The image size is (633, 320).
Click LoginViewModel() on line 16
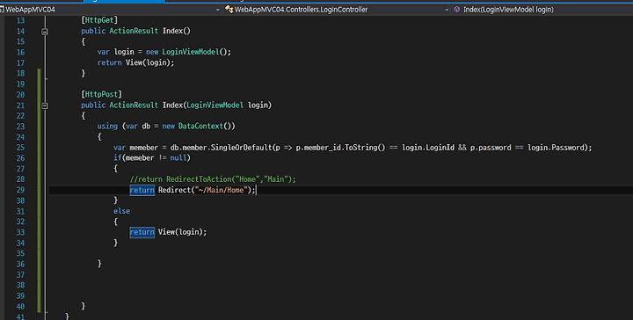coord(194,52)
